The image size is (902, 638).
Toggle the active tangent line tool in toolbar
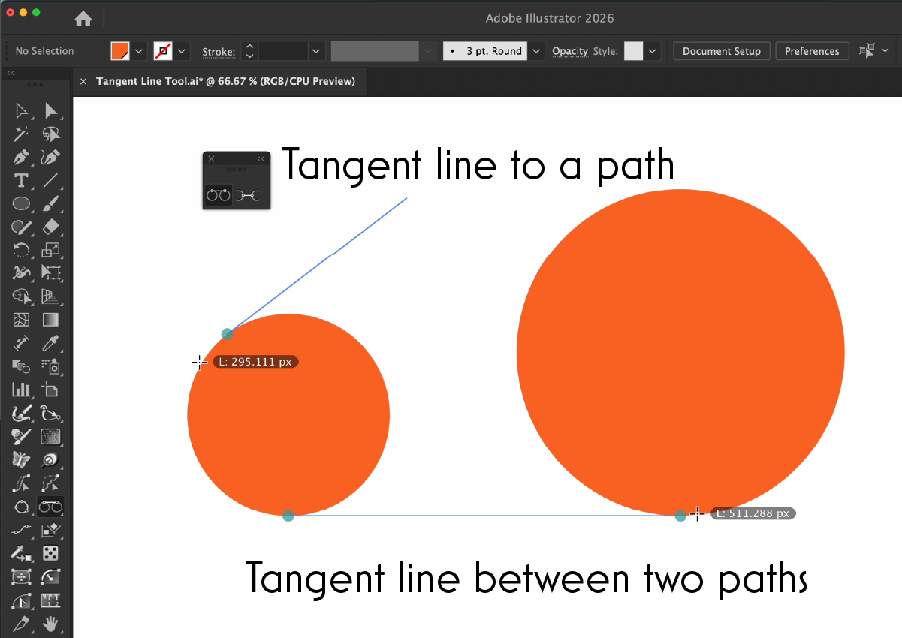(50, 507)
